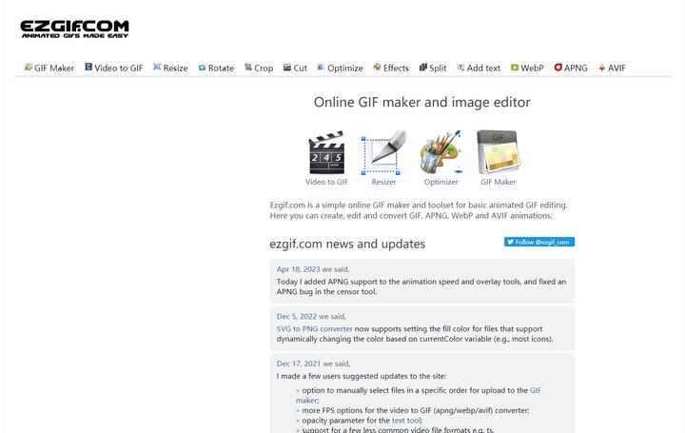Screen dimensions: 685x433
Task: Open the Add text tool
Action: pos(479,69)
